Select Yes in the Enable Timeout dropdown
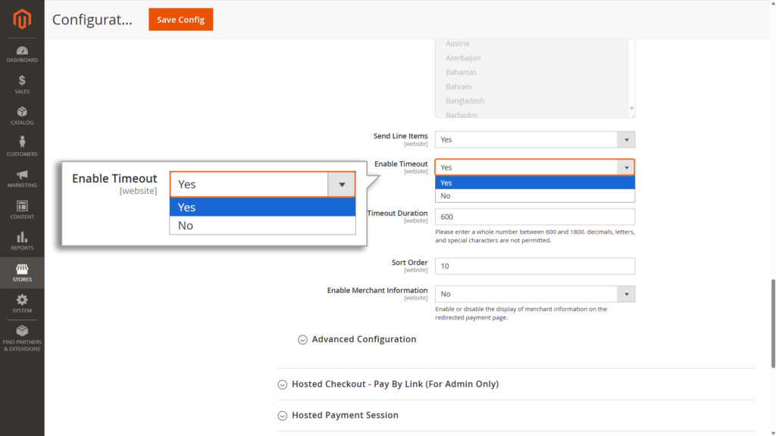Viewport: 776px width, 436px height. (x=534, y=182)
